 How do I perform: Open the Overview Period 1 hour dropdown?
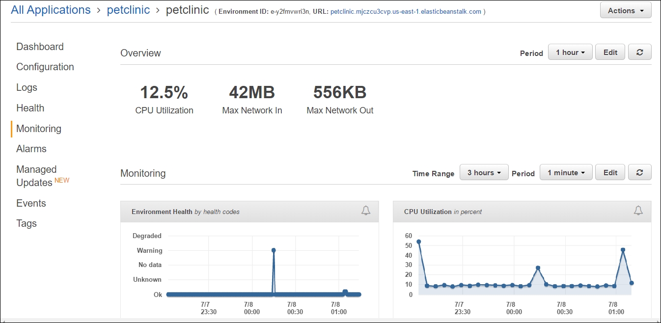coord(570,52)
